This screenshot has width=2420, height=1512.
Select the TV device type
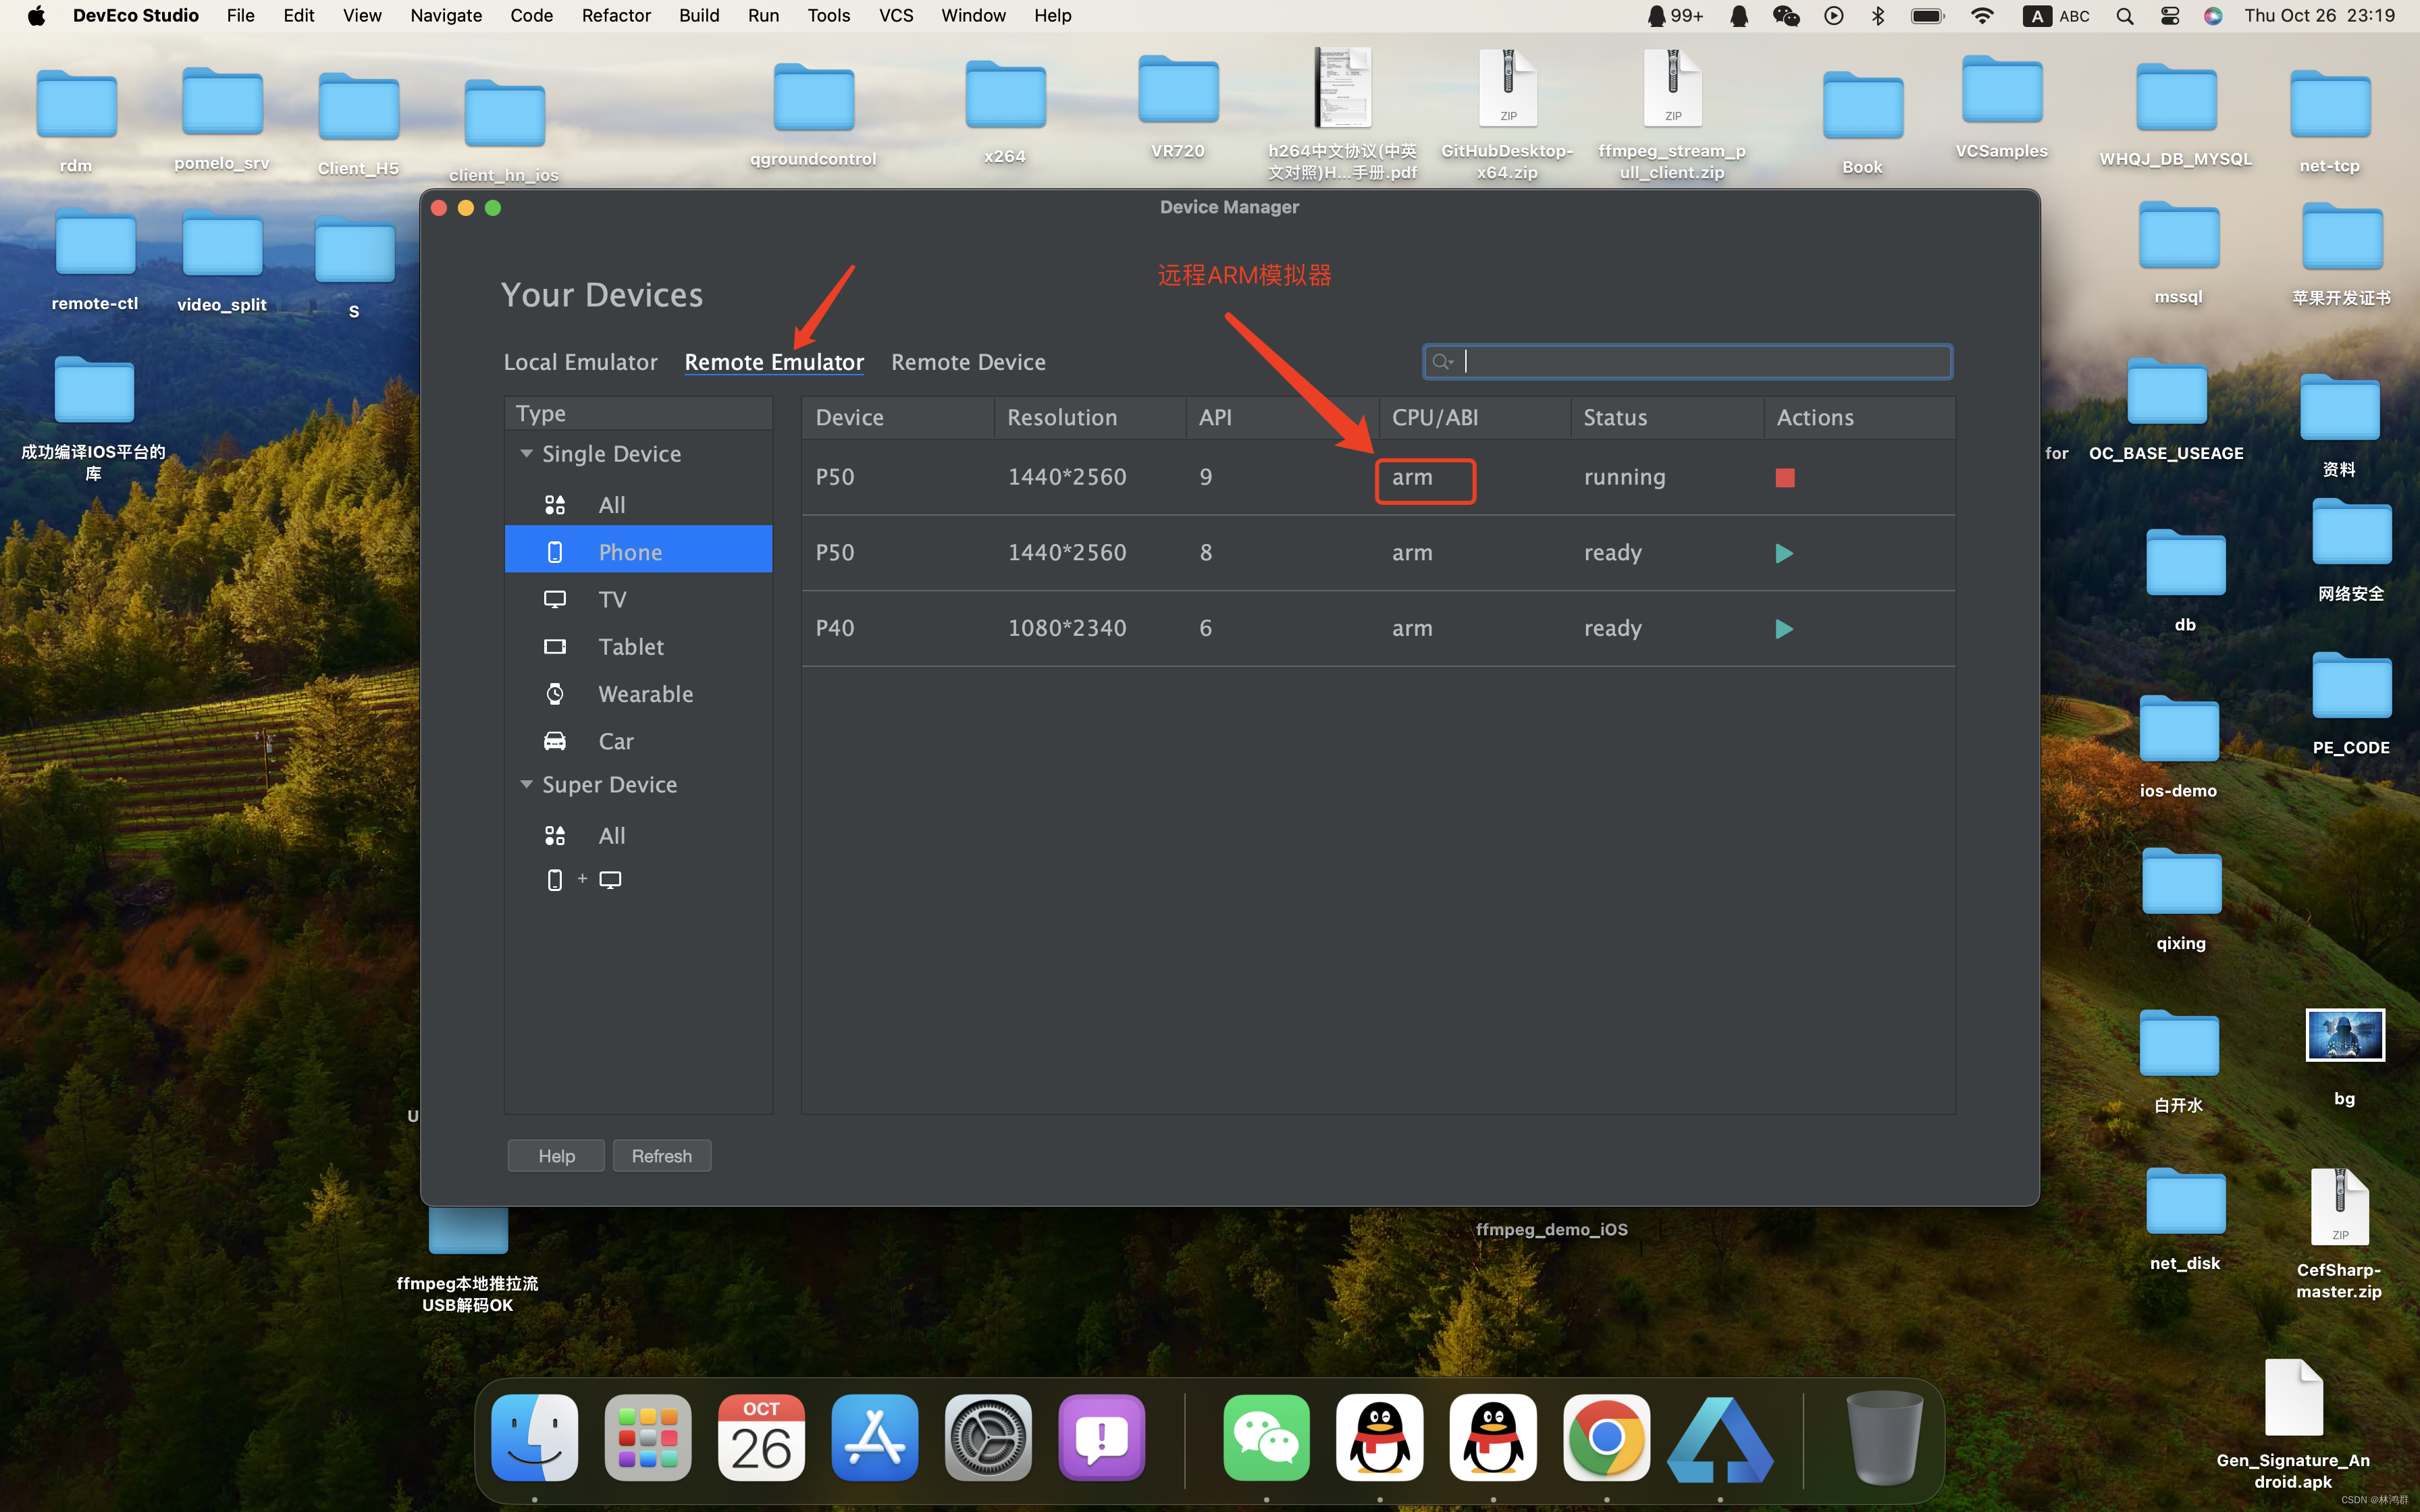[x=611, y=599]
